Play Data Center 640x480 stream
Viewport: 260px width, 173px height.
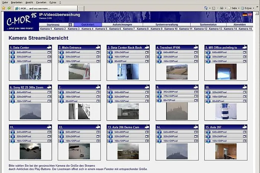point(13,53)
